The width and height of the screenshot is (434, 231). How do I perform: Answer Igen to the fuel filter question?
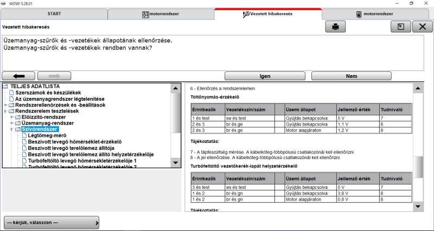coord(265,76)
